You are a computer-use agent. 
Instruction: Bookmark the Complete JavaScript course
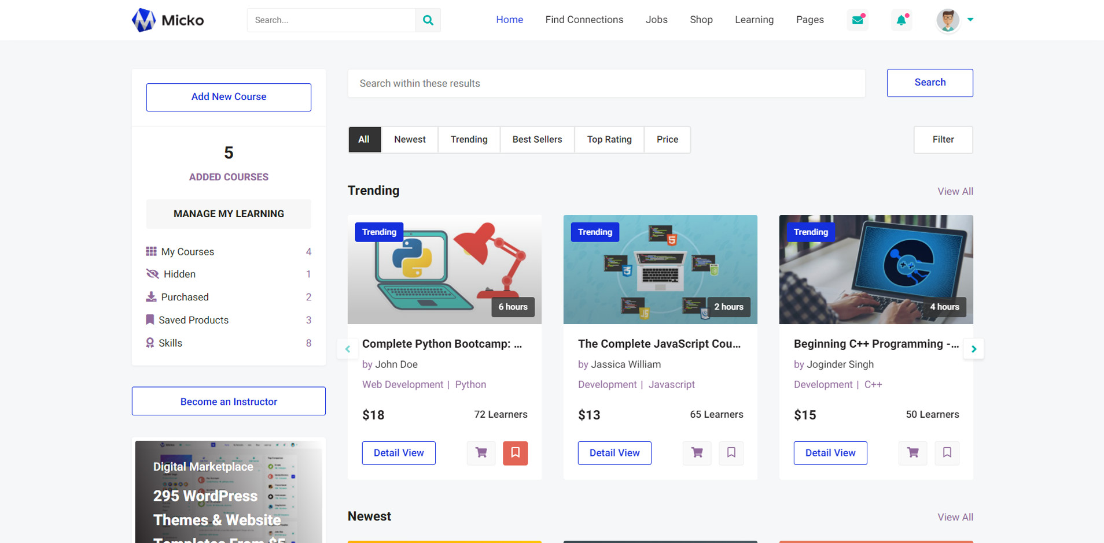[x=731, y=453]
